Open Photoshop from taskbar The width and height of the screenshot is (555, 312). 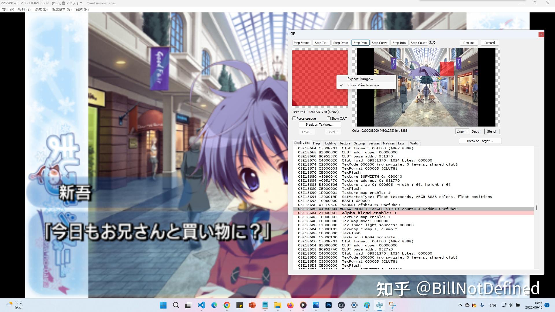[x=329, y=305]
